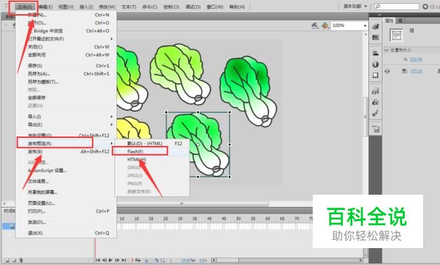Open the 视图(V) menu
The height and width of the screenshot is (265, 440).
[66, 7]
